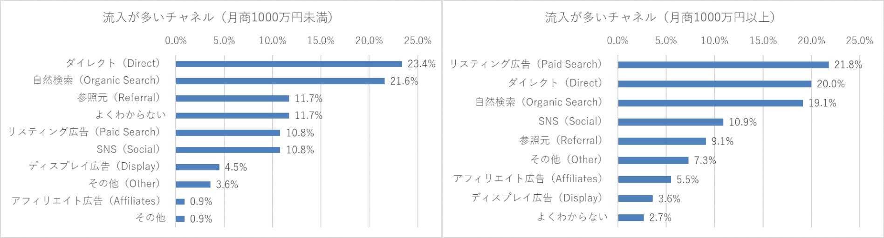Click the Display 3.6% bar in right chart
884x238 pixels.
[x=635, y=198]
